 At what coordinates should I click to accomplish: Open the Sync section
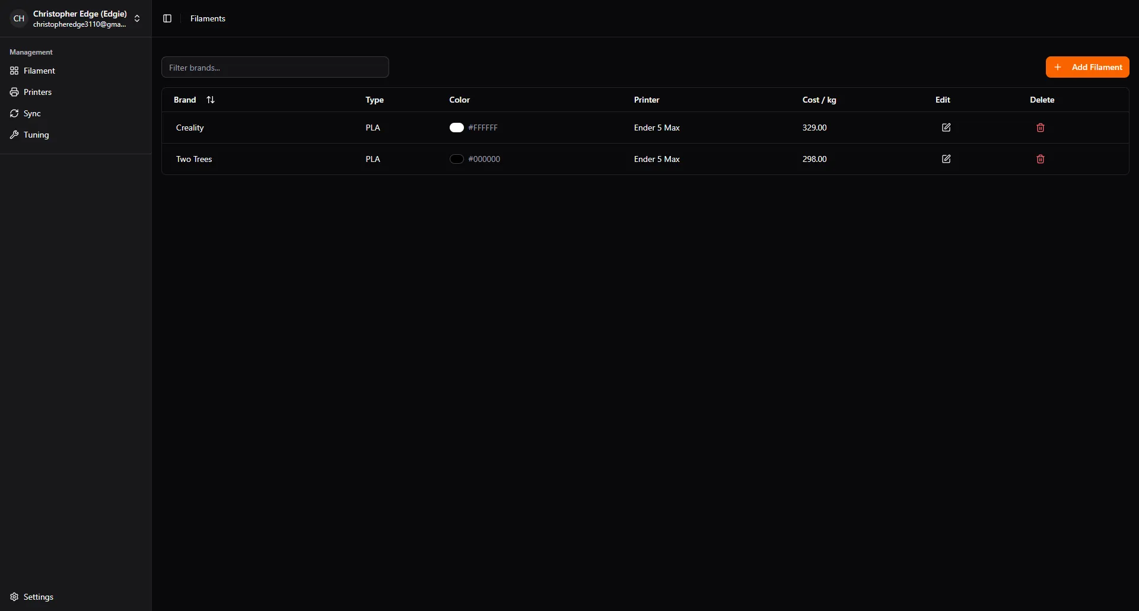pyautogui.click(x=76, y=113)
